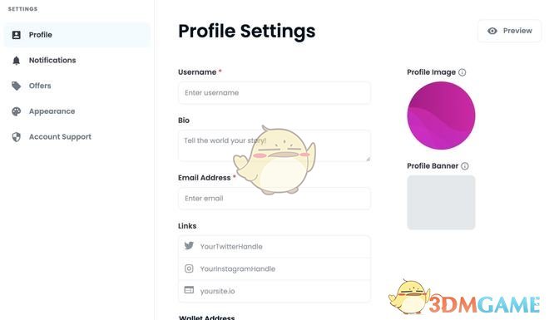Click the Profile Image info icon
This screenshot has height=320, width=549.
pyautogui.click(x=462, y=72)
